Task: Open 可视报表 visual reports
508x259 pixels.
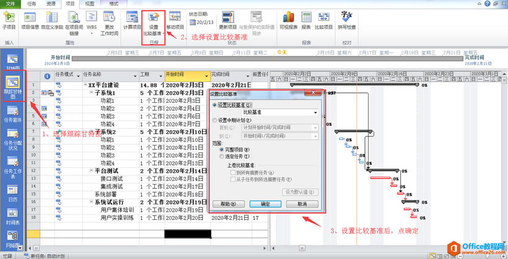Action: 288,20
